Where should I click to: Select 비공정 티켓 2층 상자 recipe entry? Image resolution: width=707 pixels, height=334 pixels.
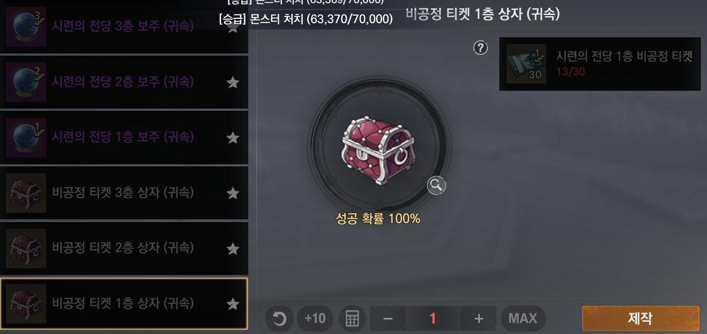[124, 248]
